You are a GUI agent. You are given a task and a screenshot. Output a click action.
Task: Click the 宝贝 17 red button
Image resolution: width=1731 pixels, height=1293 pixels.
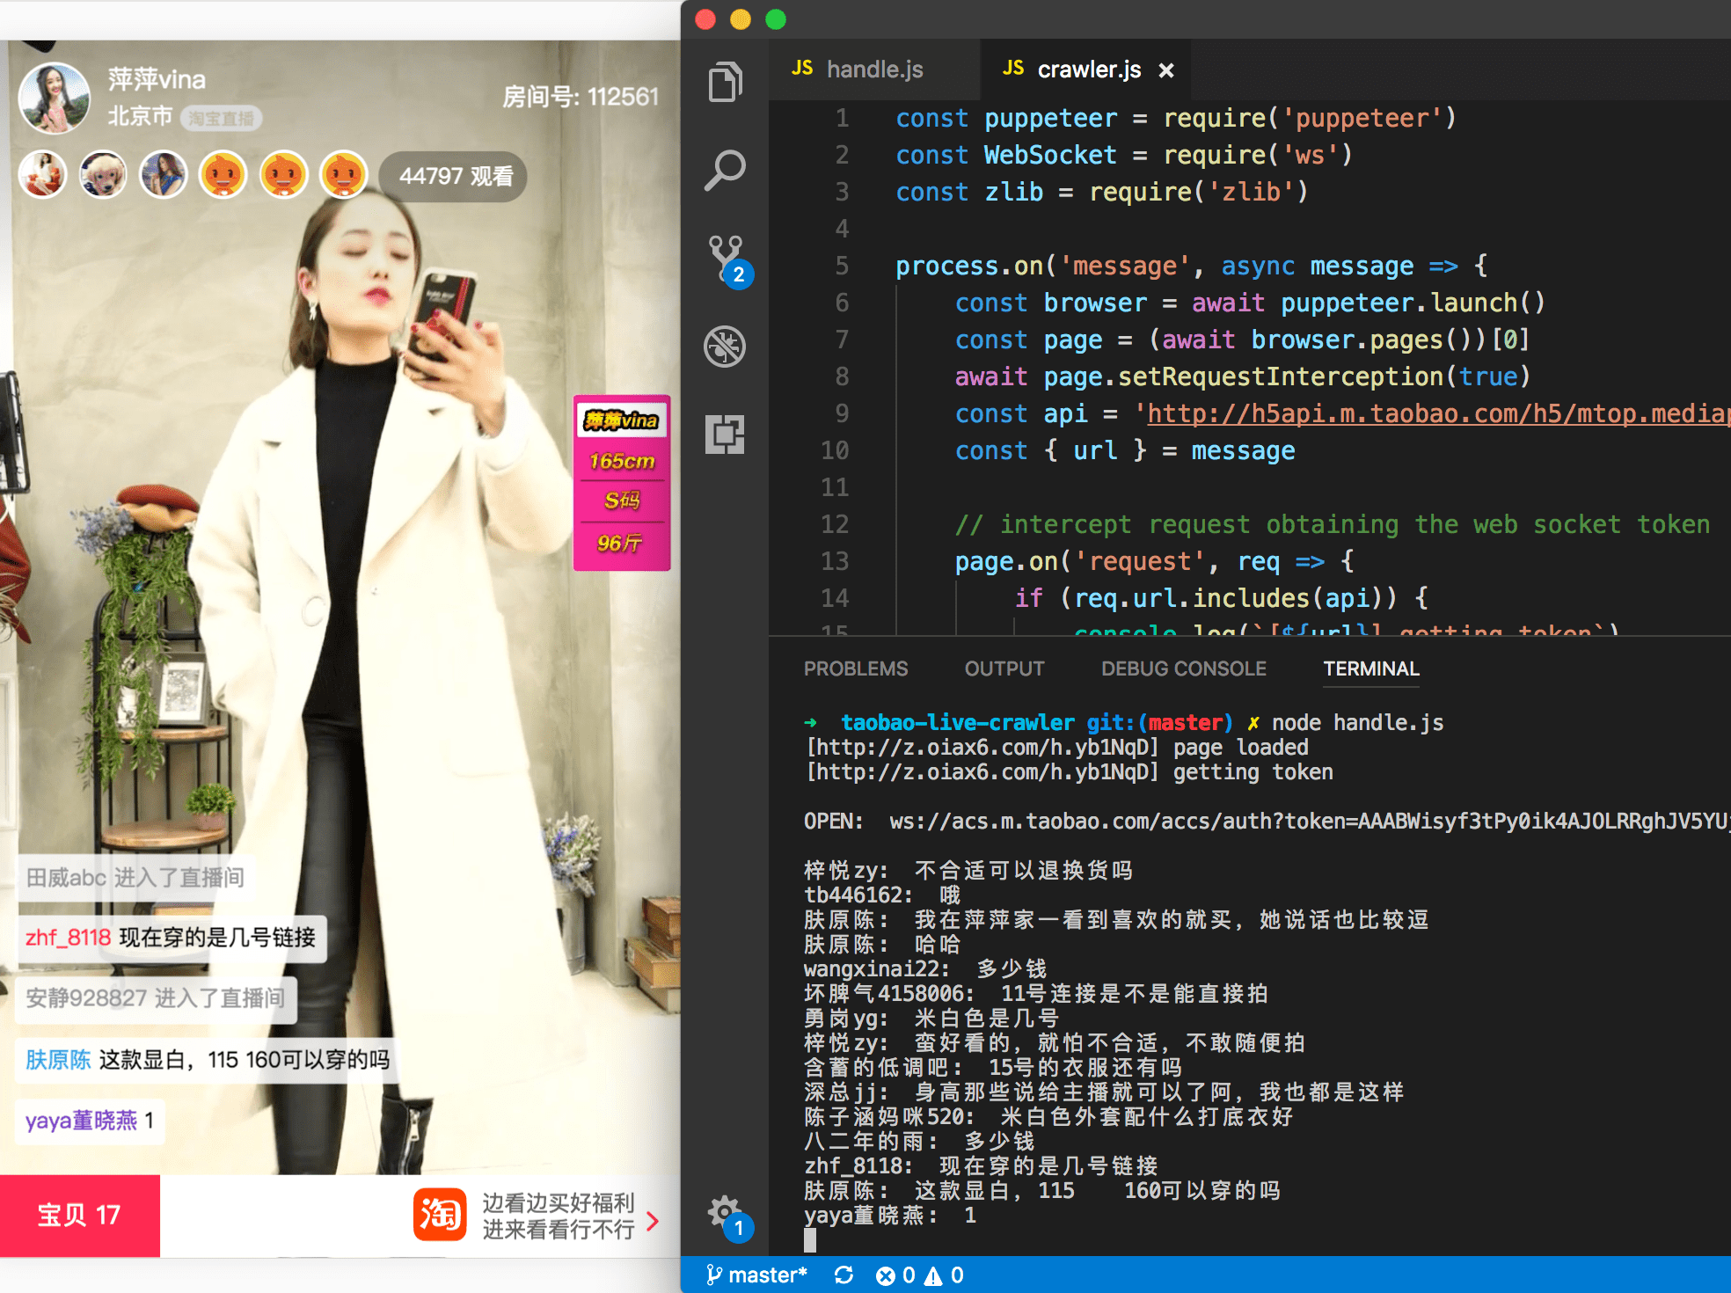click(79, 1216)
